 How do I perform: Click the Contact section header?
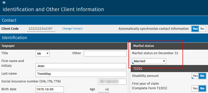point(104,20)
